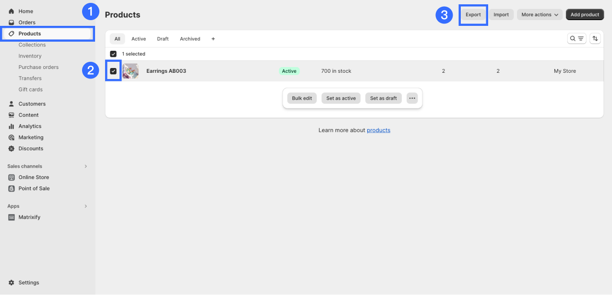Open Purchase orders in the sidebar
The height and width of the screenshot is (295, 612).
pos(38,68)
